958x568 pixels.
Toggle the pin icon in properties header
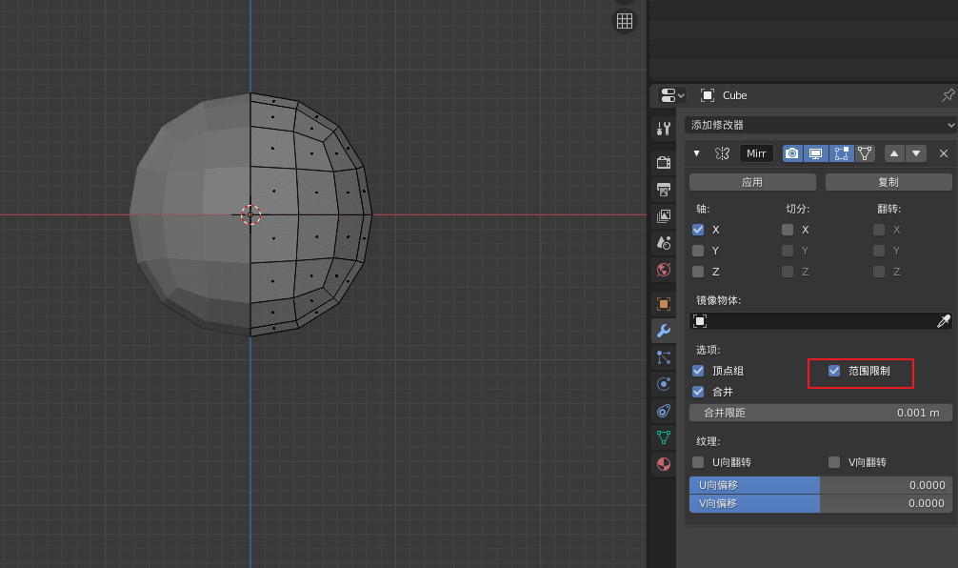coord(948,95)
